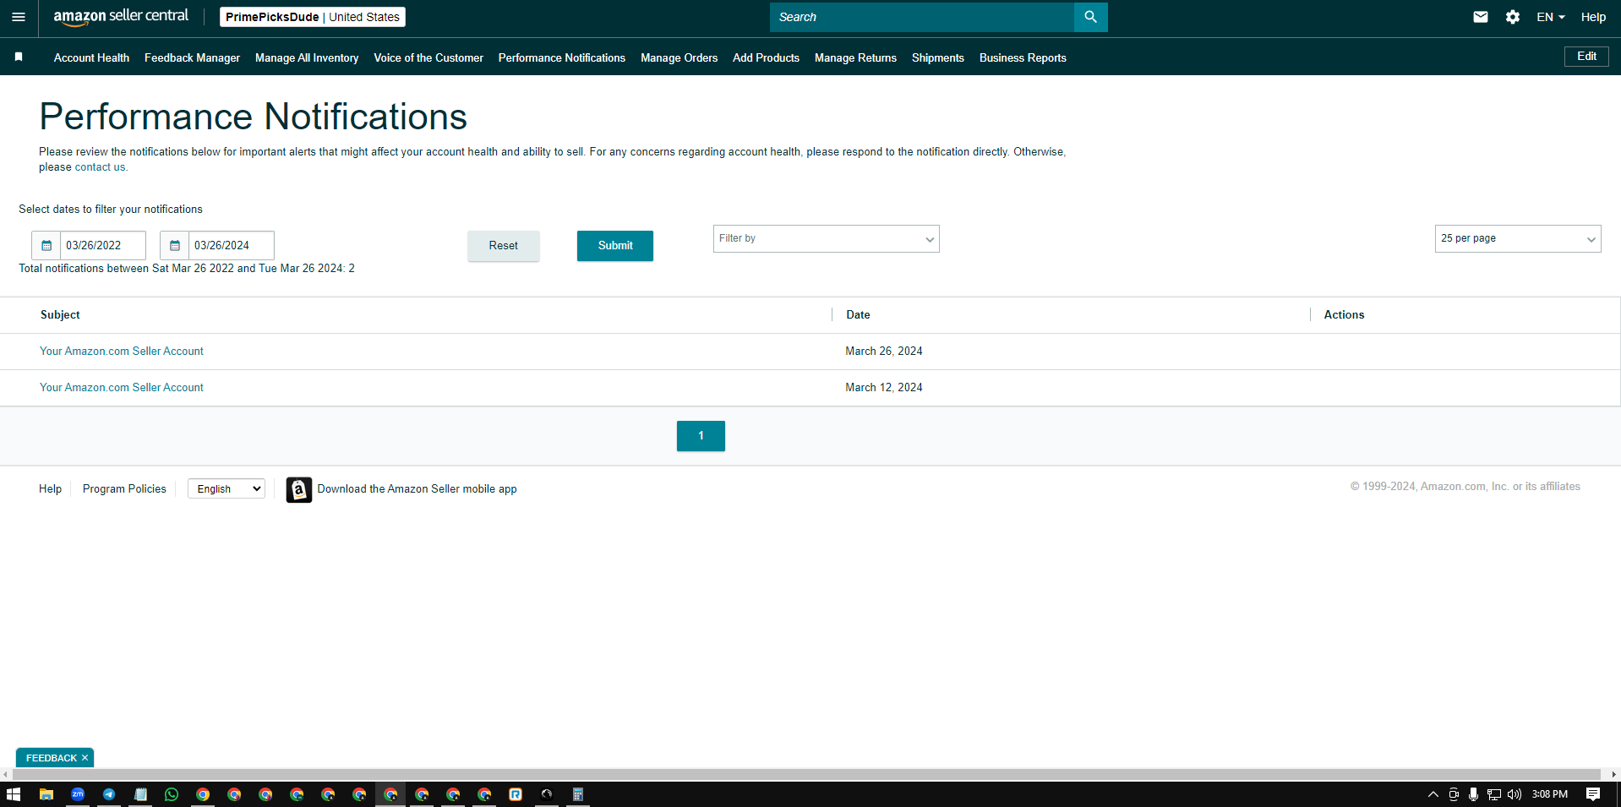Open the volume speaker tray icon

tap(1514, 794)
